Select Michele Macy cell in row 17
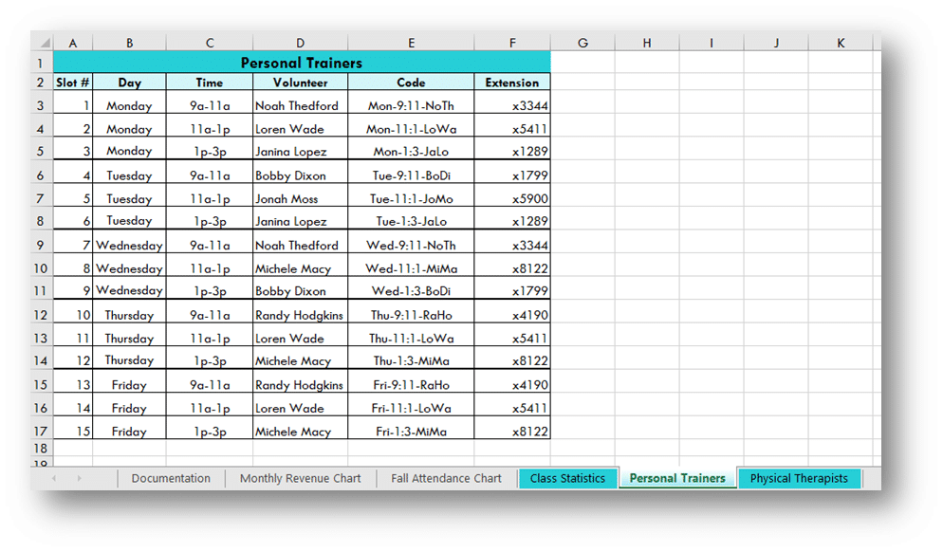 point(300,428)
